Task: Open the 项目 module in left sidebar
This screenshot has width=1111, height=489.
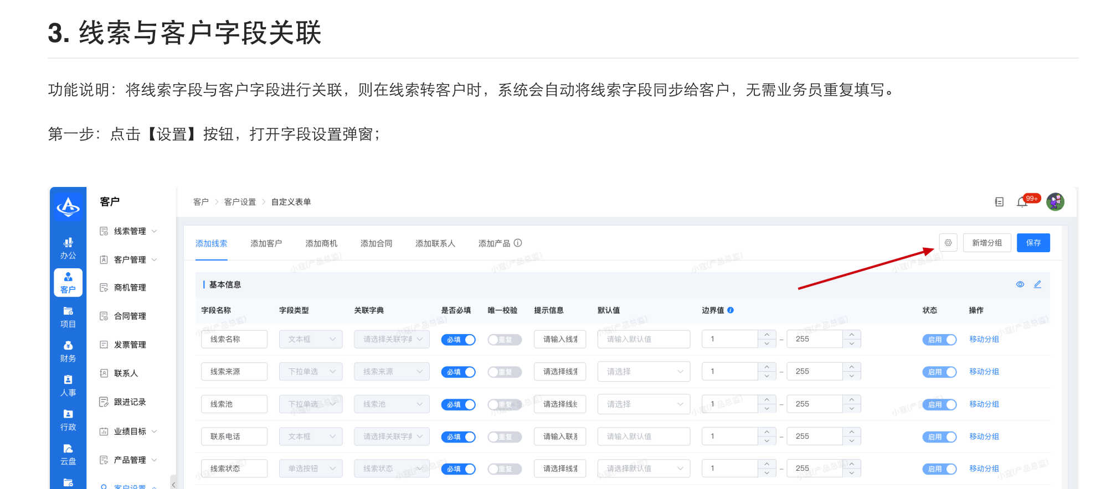Action: pos(68,317)
